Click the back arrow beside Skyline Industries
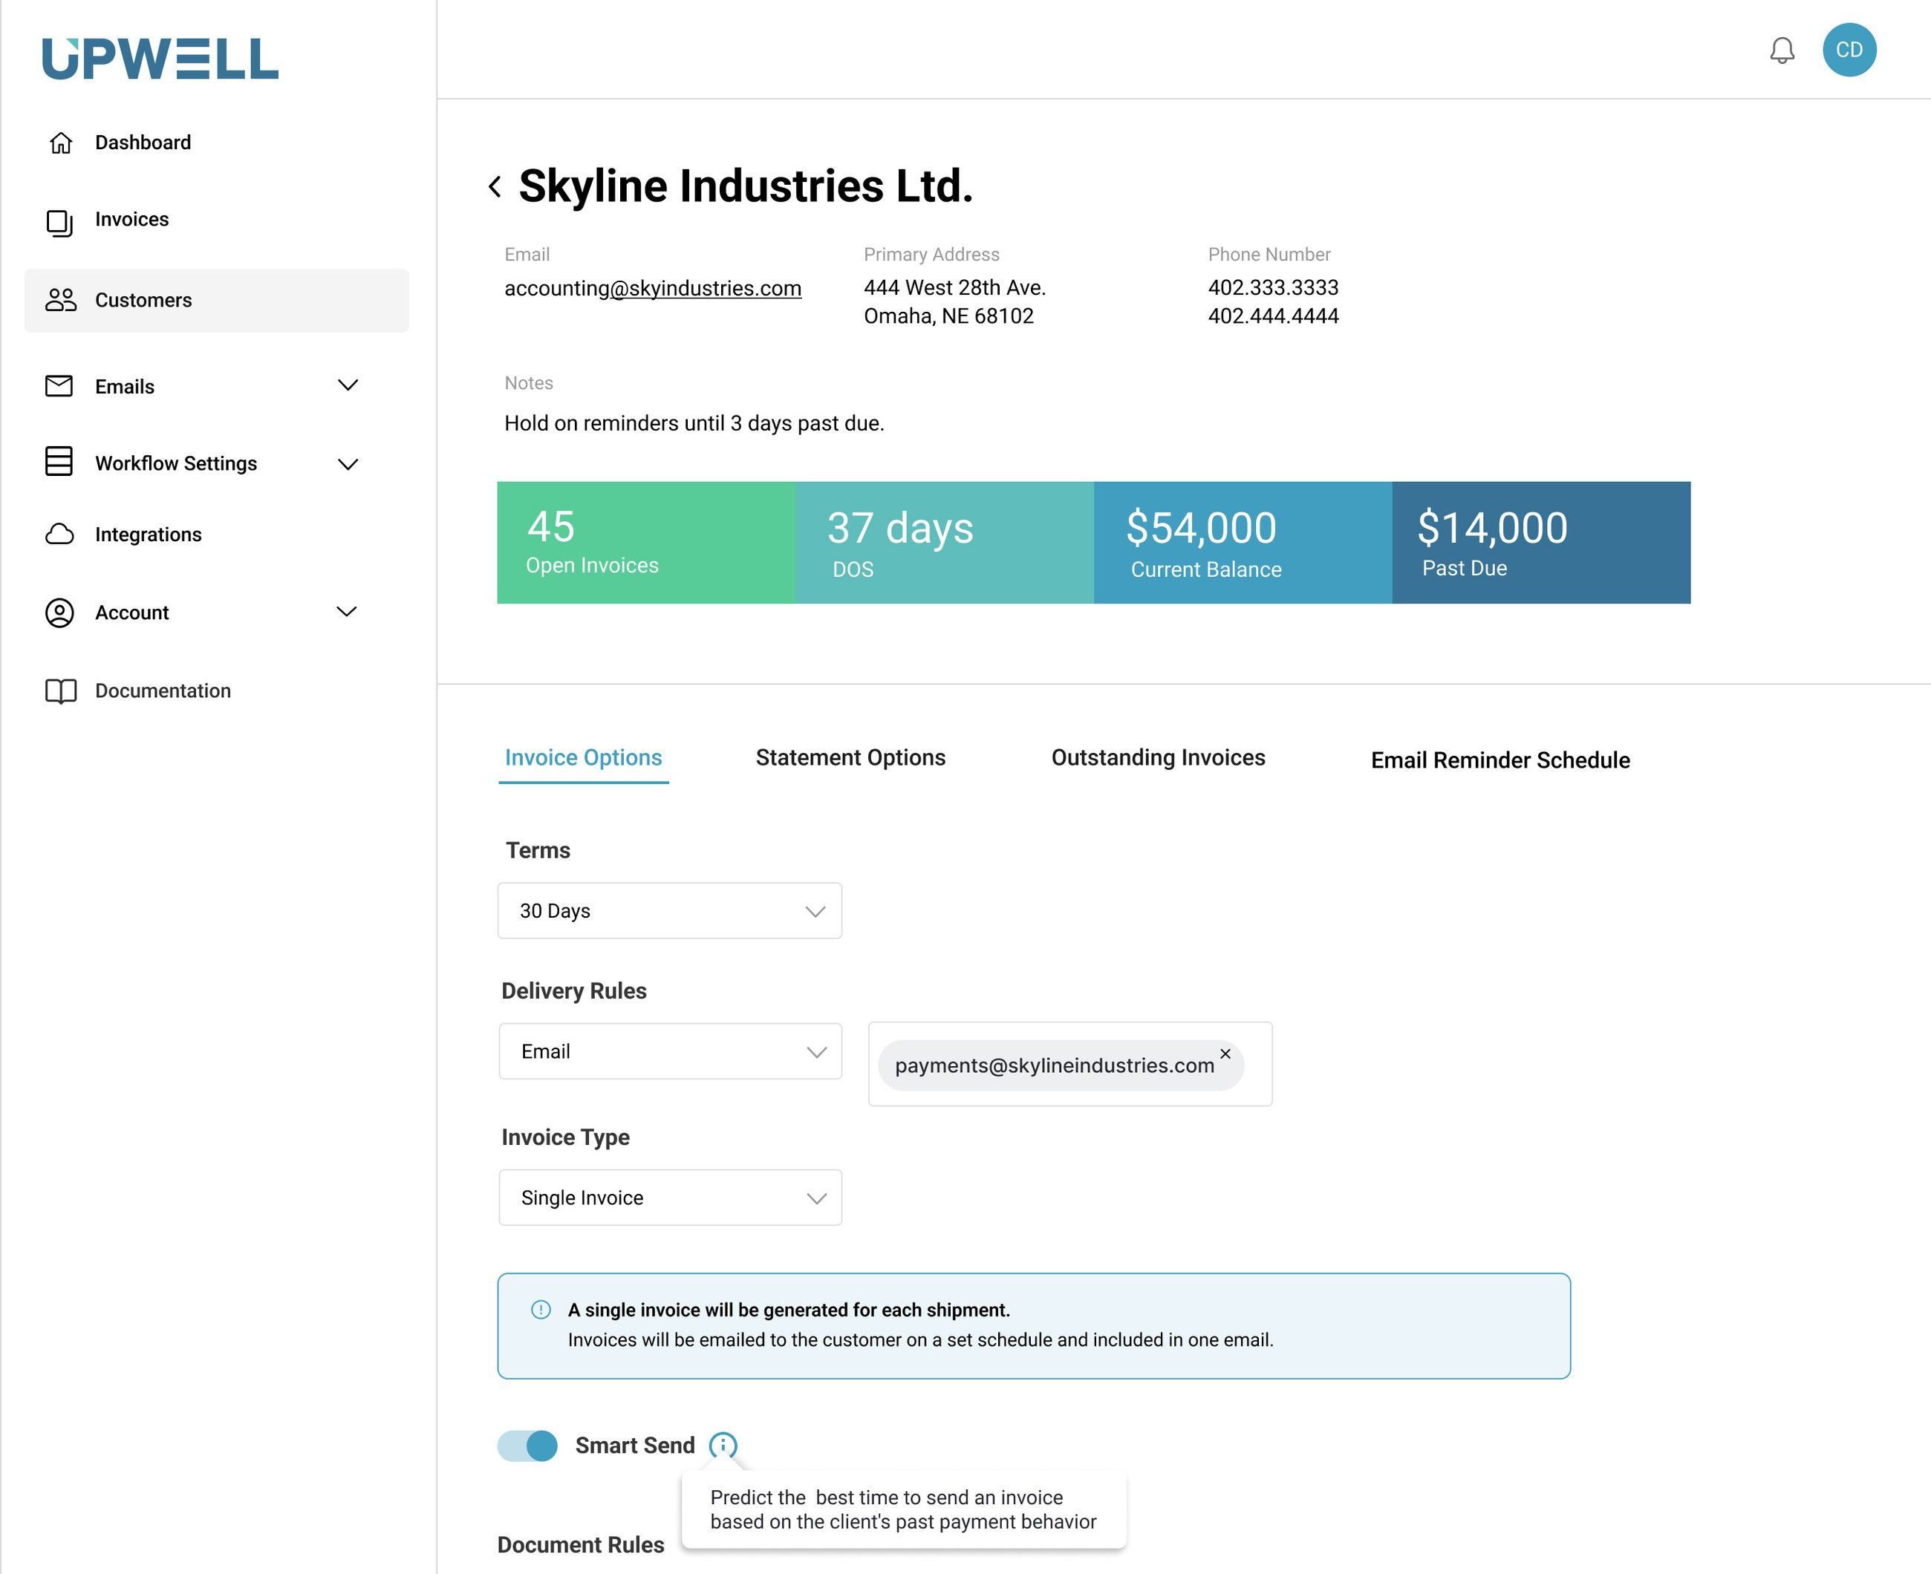 [x=495, y=187]
